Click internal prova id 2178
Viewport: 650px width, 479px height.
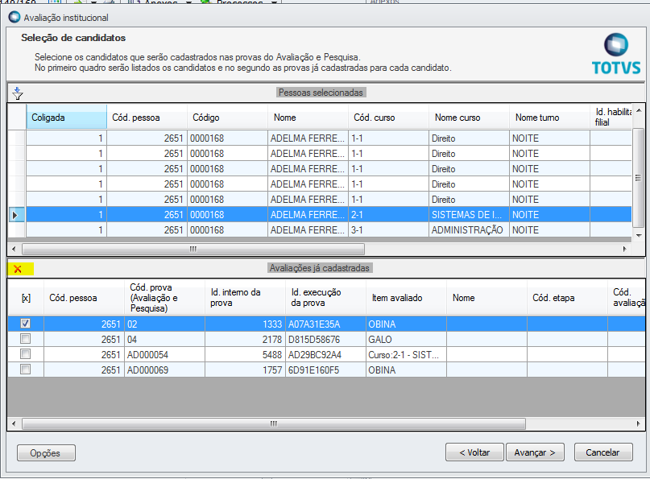tap(245, 340)
